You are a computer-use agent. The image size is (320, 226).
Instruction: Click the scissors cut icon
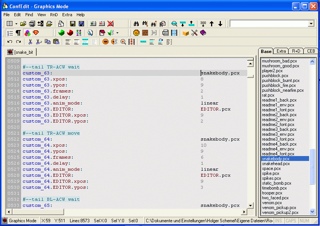[x=30, y=42]
